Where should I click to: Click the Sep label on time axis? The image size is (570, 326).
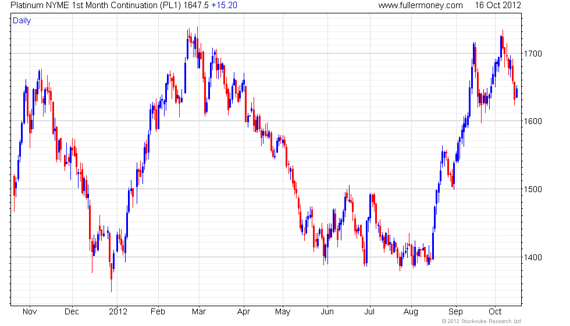click(455, 312)
